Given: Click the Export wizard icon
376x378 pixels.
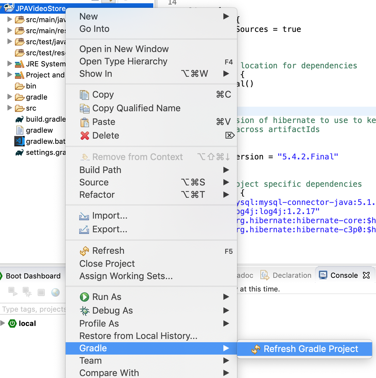Looking at the screenshot, I should pyautogui.click(x=84, y=229).
